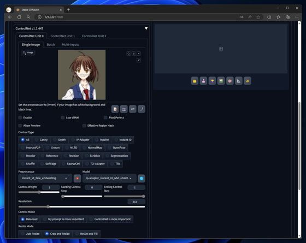Click the zip archive icon below the gallery

[x=212, y=81]
